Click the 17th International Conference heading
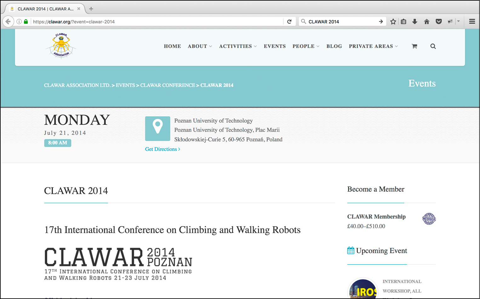This screenshot has height=299, width=480. point(172,230)
